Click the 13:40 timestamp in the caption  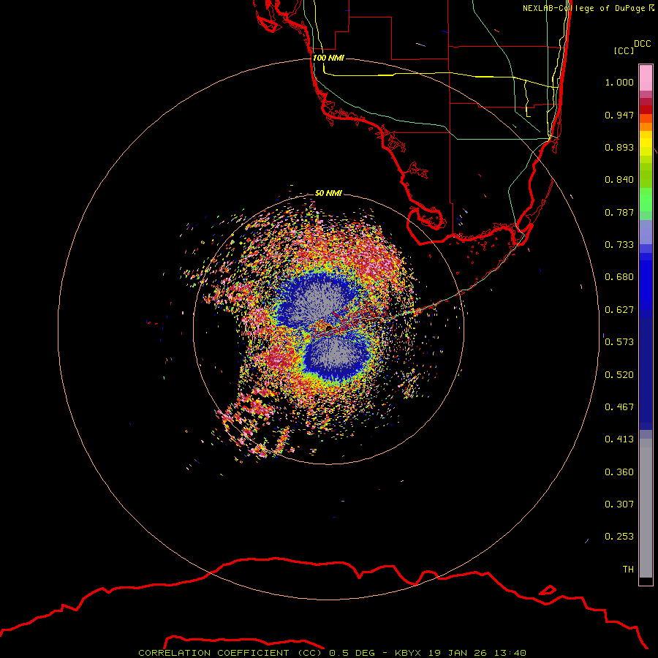pos(510,653)
